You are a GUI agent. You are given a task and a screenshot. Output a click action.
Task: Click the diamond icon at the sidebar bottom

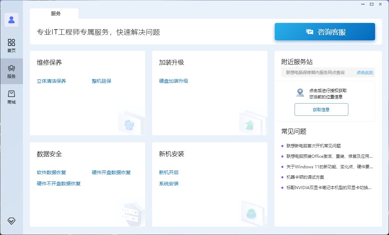11,221
